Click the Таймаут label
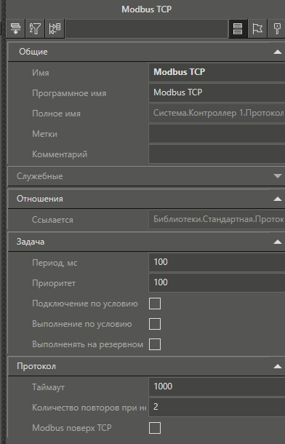The image size is (285, 444). 48,387
